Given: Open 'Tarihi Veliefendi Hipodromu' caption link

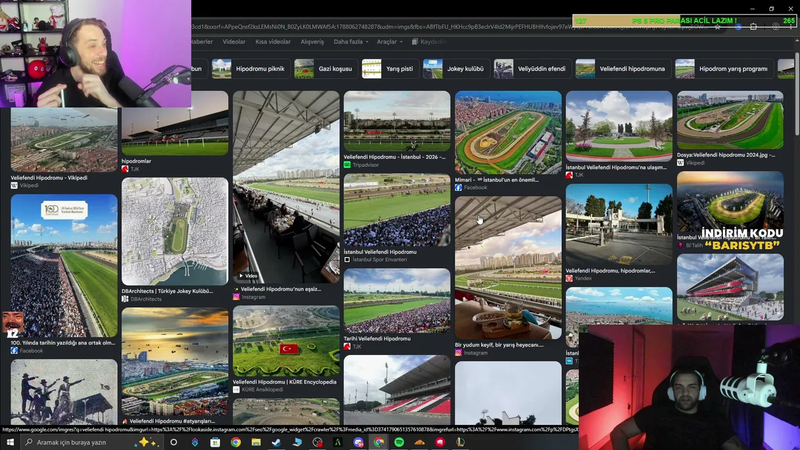Looking at the screenshot, I should [377, 339].
